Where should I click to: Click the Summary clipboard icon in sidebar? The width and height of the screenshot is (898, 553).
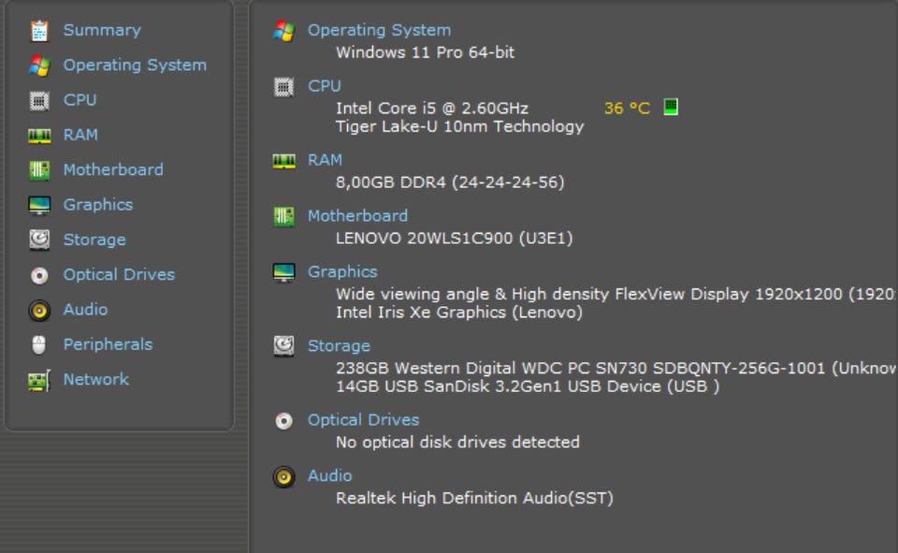(38, 31)
